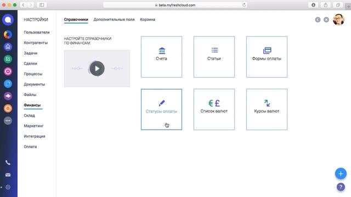Open the Safari share button
Screen dimensions: 351x197
(326, 5)
